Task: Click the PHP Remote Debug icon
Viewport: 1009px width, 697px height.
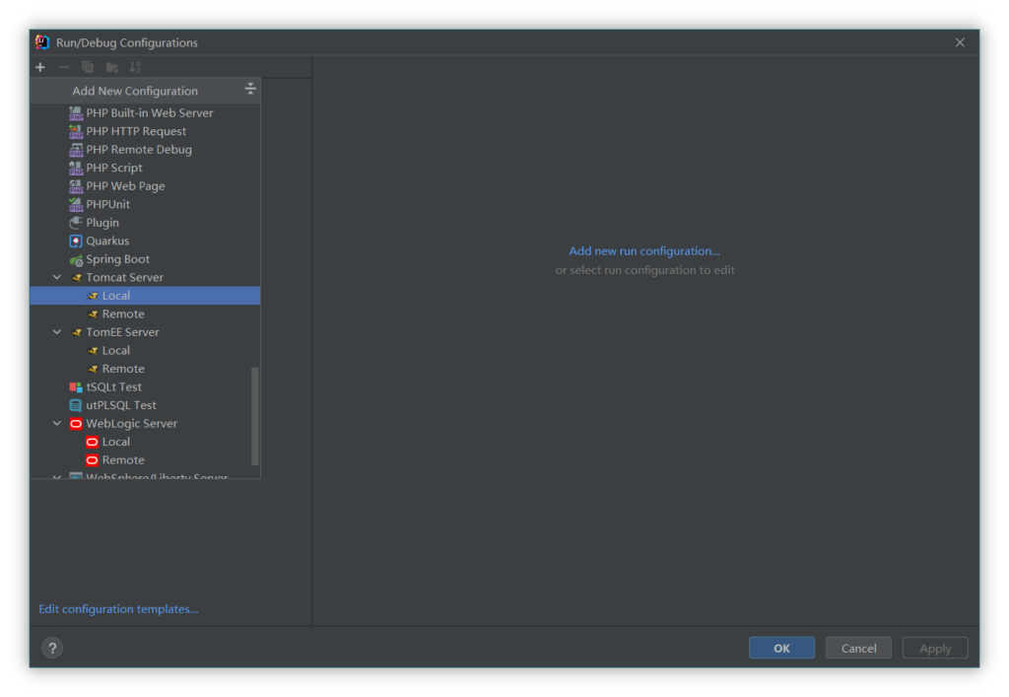Action: click(76, 150)
